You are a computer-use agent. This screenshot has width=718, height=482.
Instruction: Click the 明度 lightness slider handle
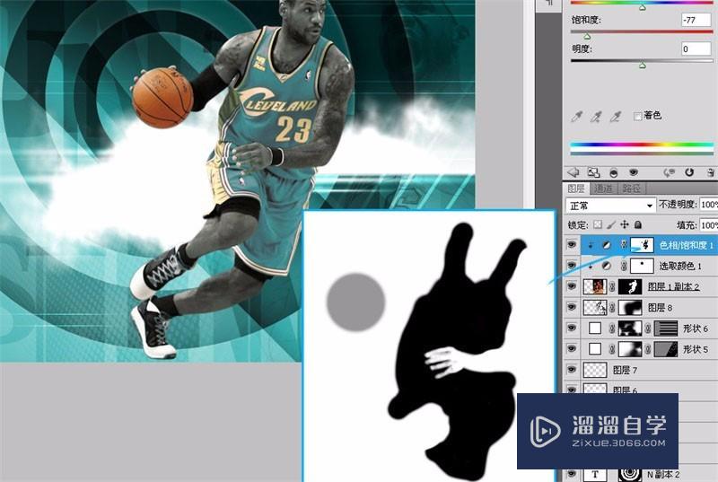point(642,66)
